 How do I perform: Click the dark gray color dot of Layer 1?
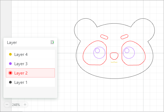10,82
